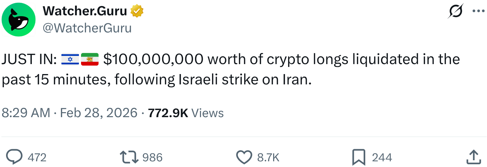Click the reply speech bubble icon
Screen dimensions: 487x167
point(15,157)
